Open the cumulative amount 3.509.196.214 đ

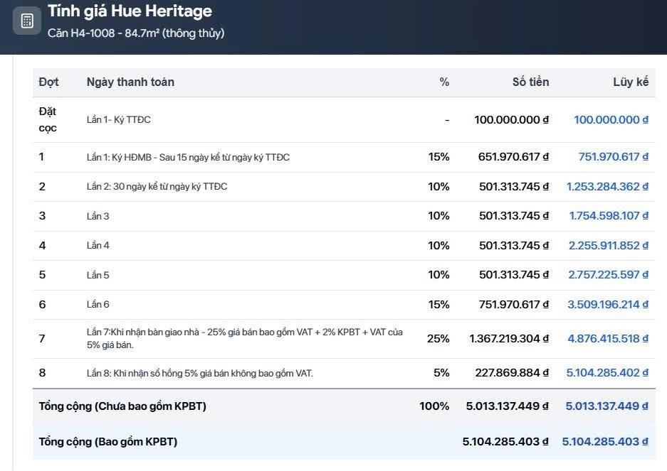pyautogui.click(x=607, y=304)
